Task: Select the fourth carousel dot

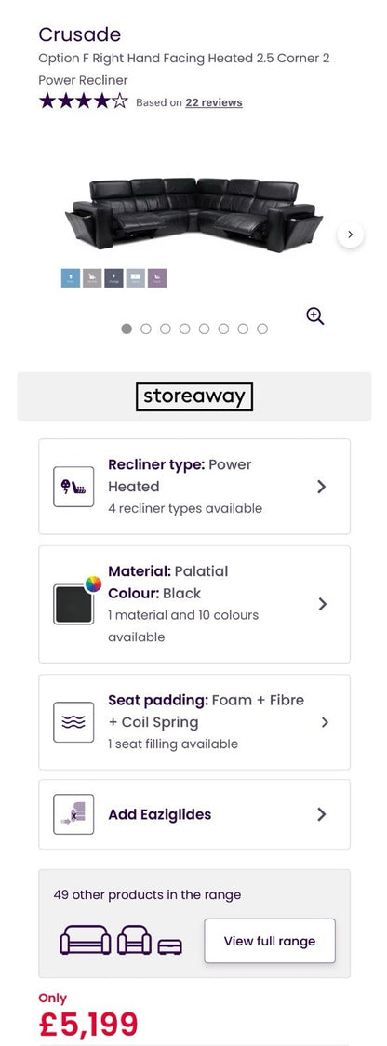Action: 185,329
